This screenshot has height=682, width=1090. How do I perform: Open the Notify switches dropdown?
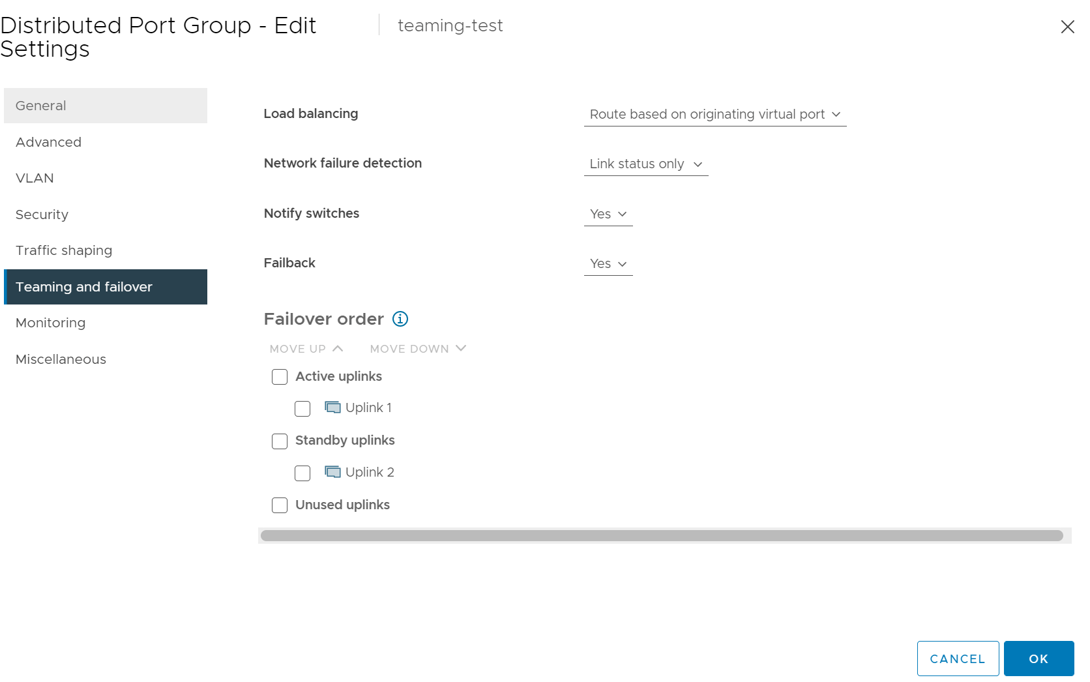click(x=608, y=214)
